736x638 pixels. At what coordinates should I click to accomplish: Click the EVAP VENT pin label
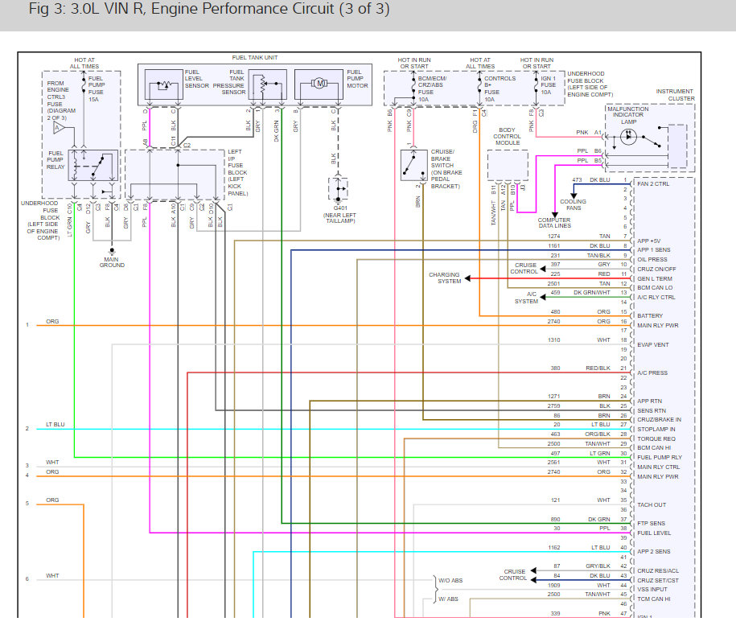pos(653,344)
